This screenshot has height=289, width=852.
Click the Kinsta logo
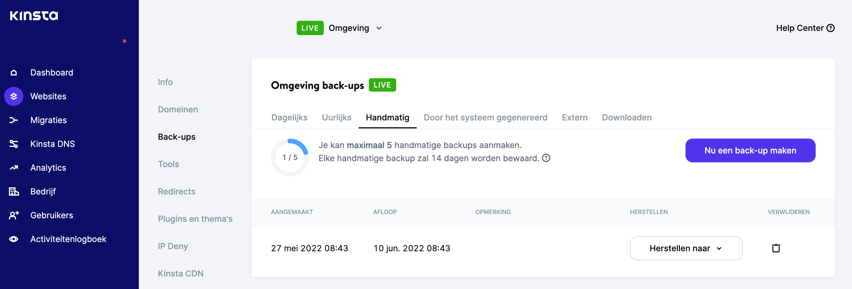[x=34, y=15]
